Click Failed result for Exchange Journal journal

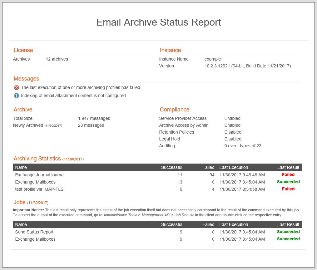288,175
